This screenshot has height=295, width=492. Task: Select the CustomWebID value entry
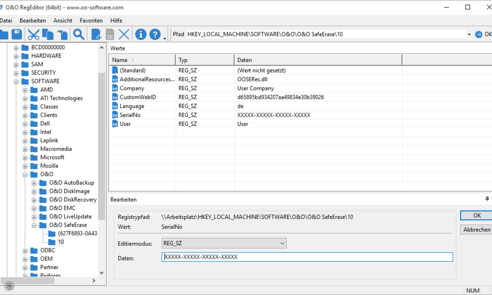[x=138, y=98]
